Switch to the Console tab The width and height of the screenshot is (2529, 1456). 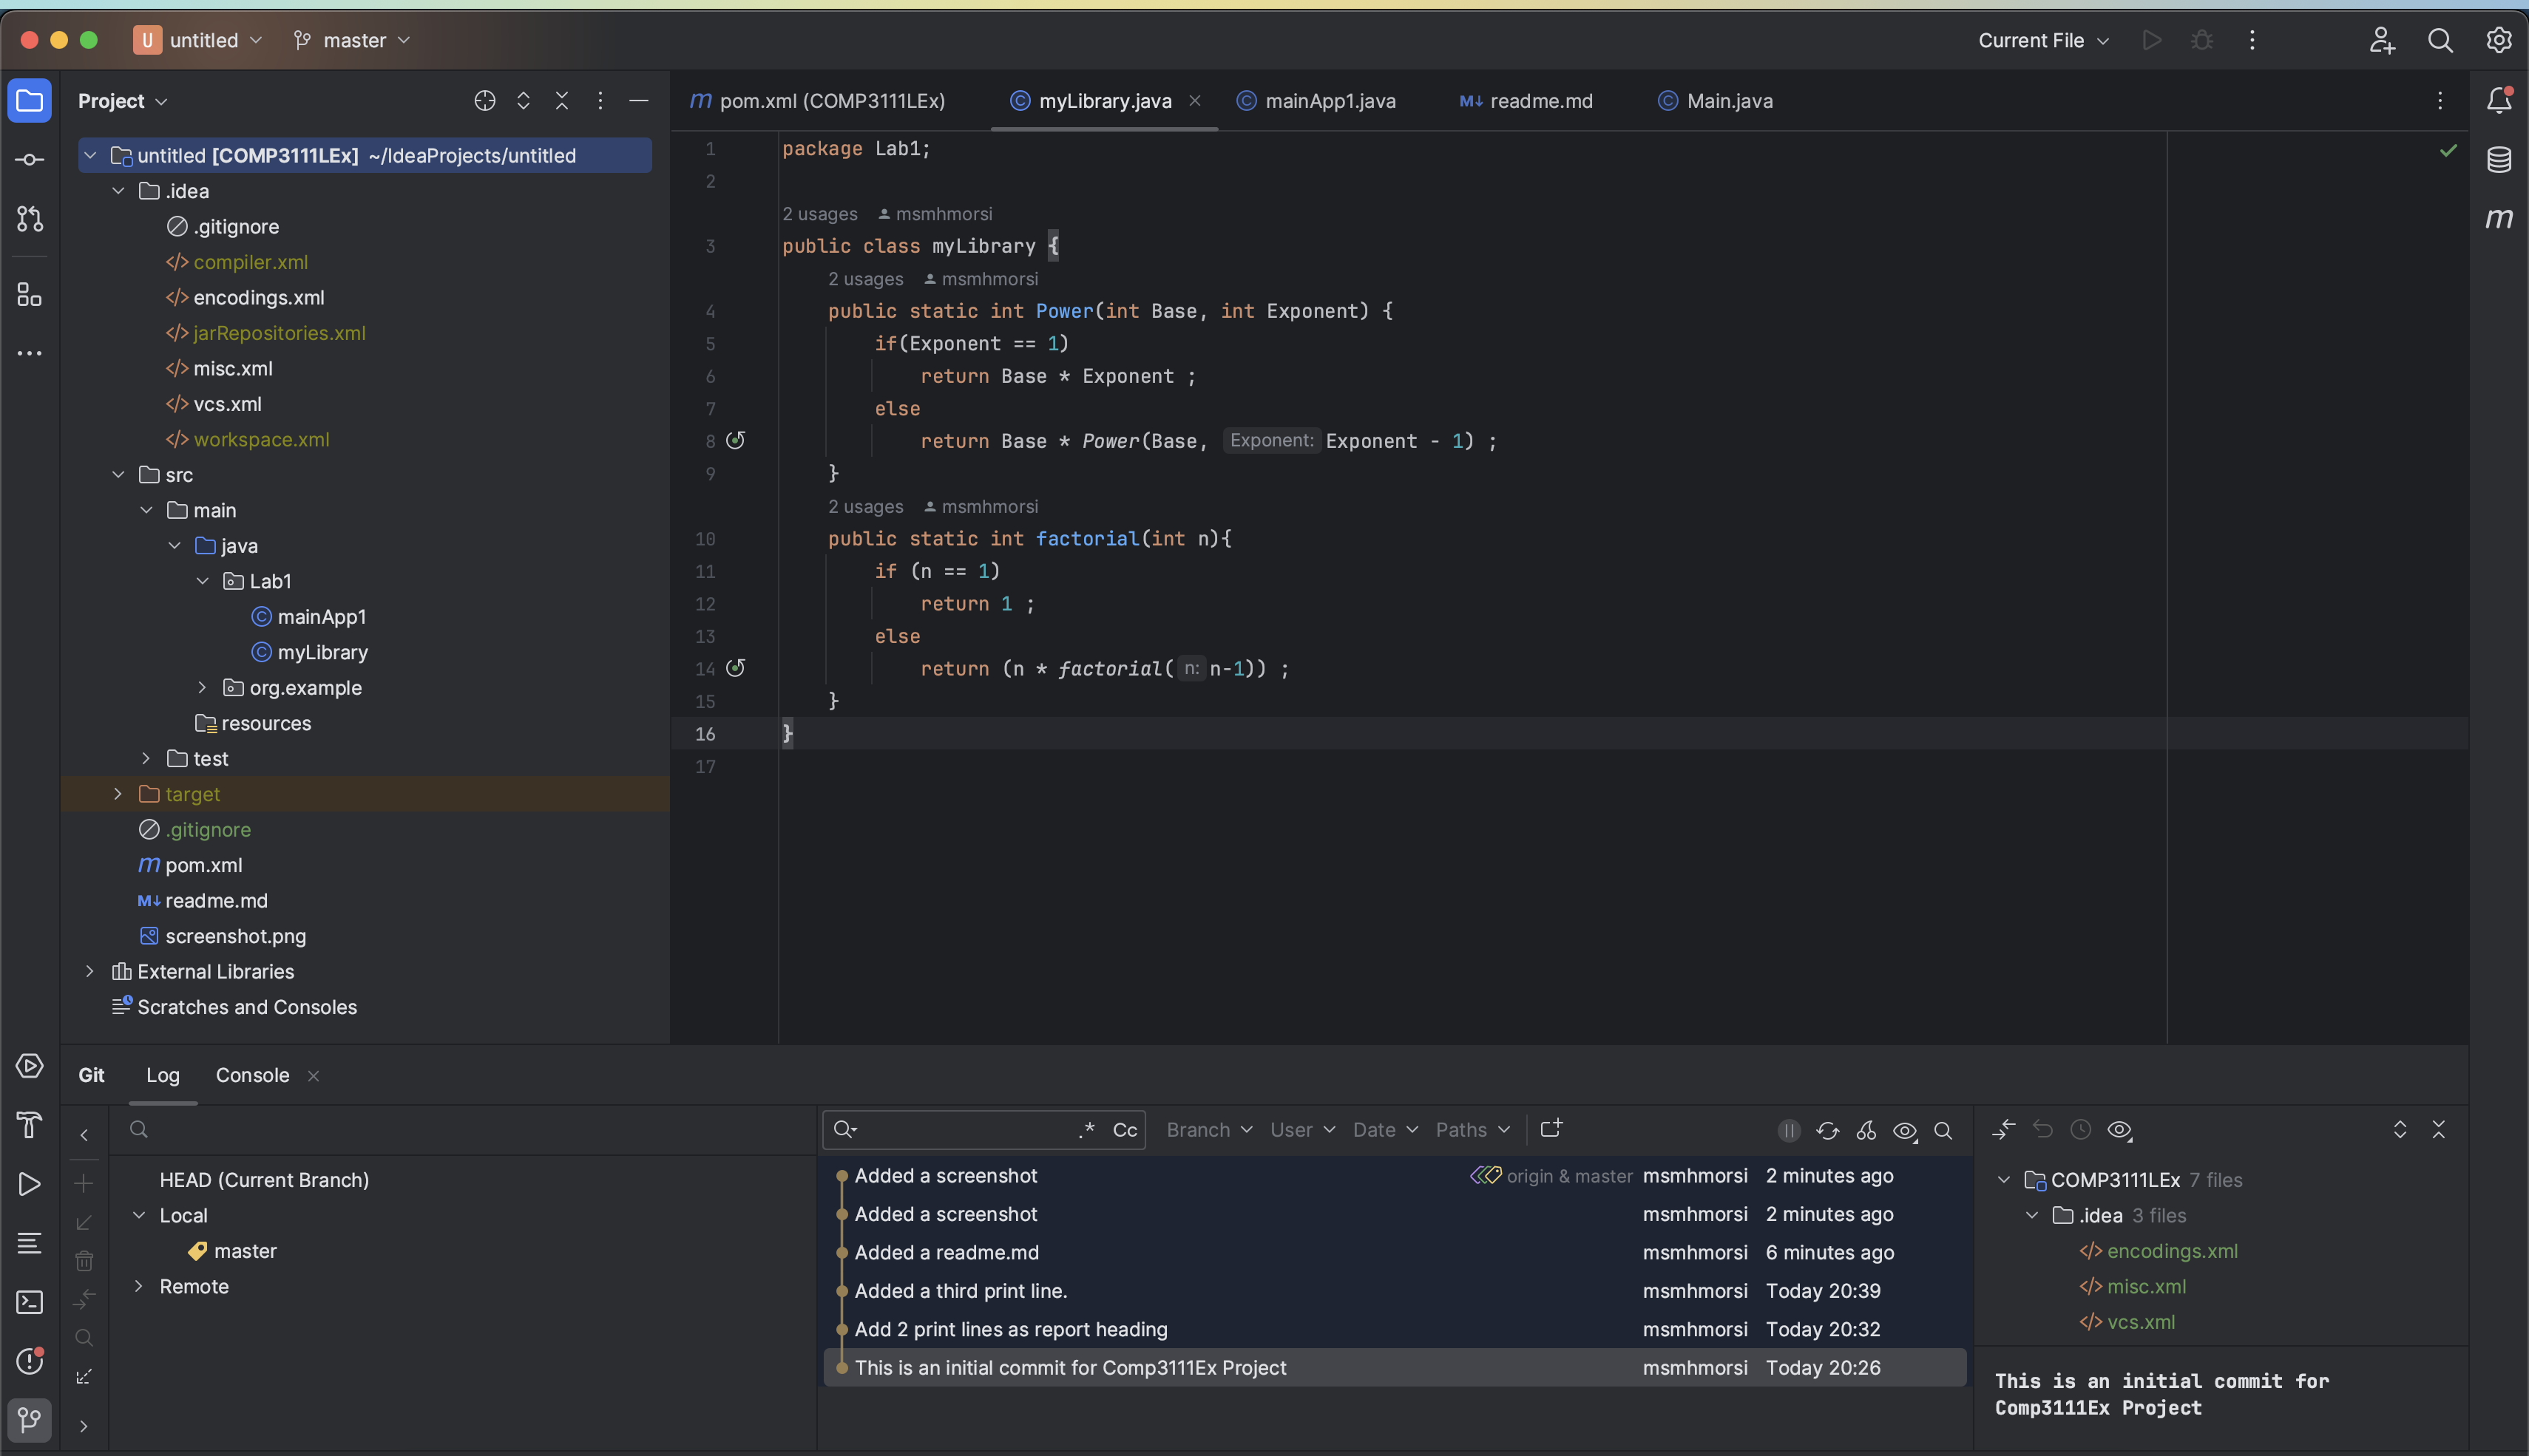(x=252, y=1075)
